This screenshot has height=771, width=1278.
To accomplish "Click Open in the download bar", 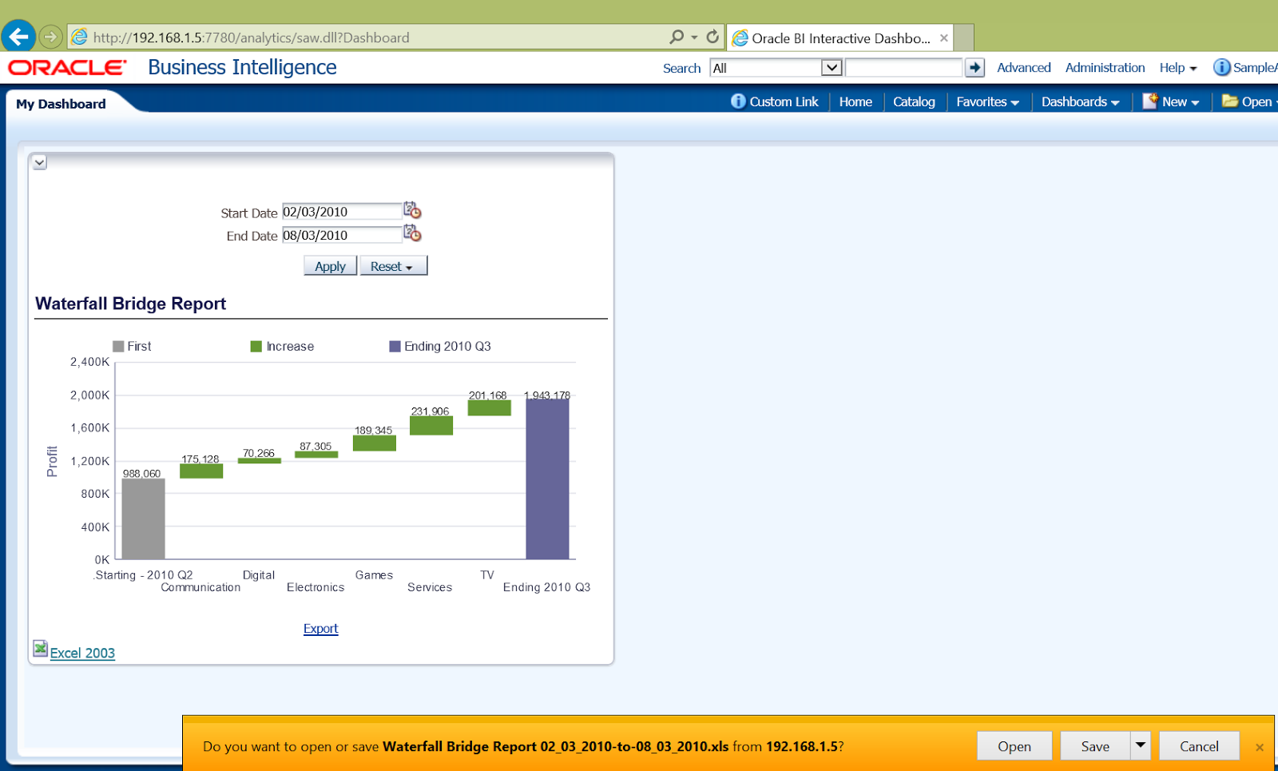I will coord(1014,745).
